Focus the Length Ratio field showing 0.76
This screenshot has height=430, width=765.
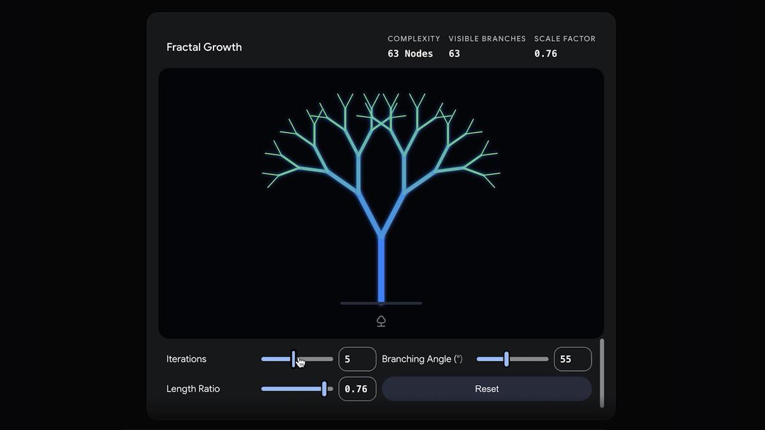pos(357,389)
